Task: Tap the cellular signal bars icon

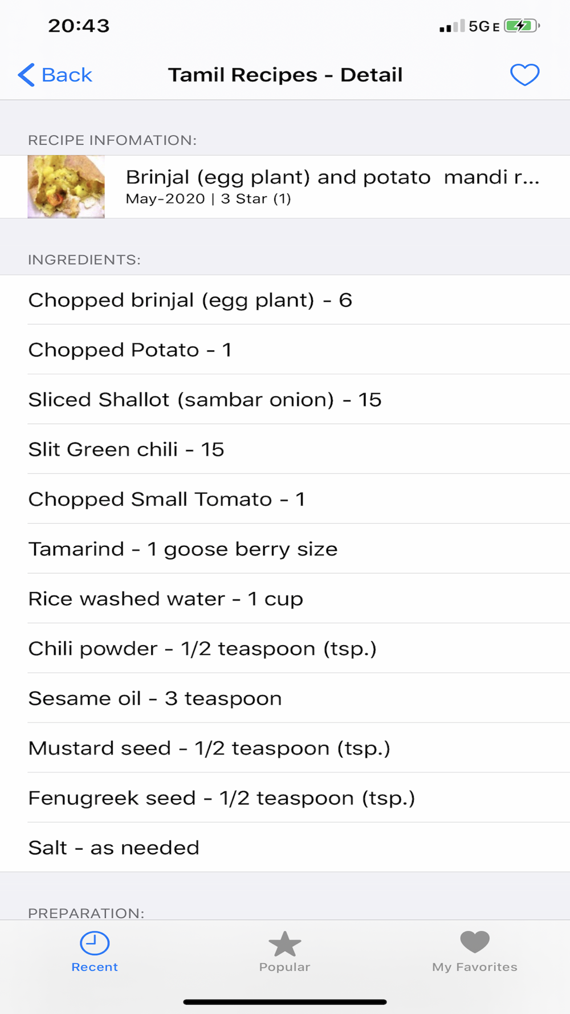Action: [x=452, y=26]
